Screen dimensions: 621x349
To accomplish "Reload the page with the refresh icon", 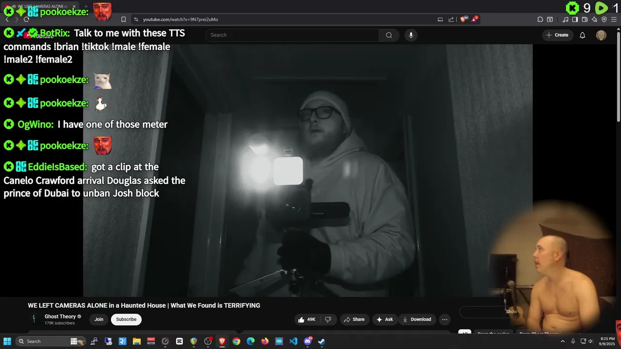I will [x=26, y=19].
